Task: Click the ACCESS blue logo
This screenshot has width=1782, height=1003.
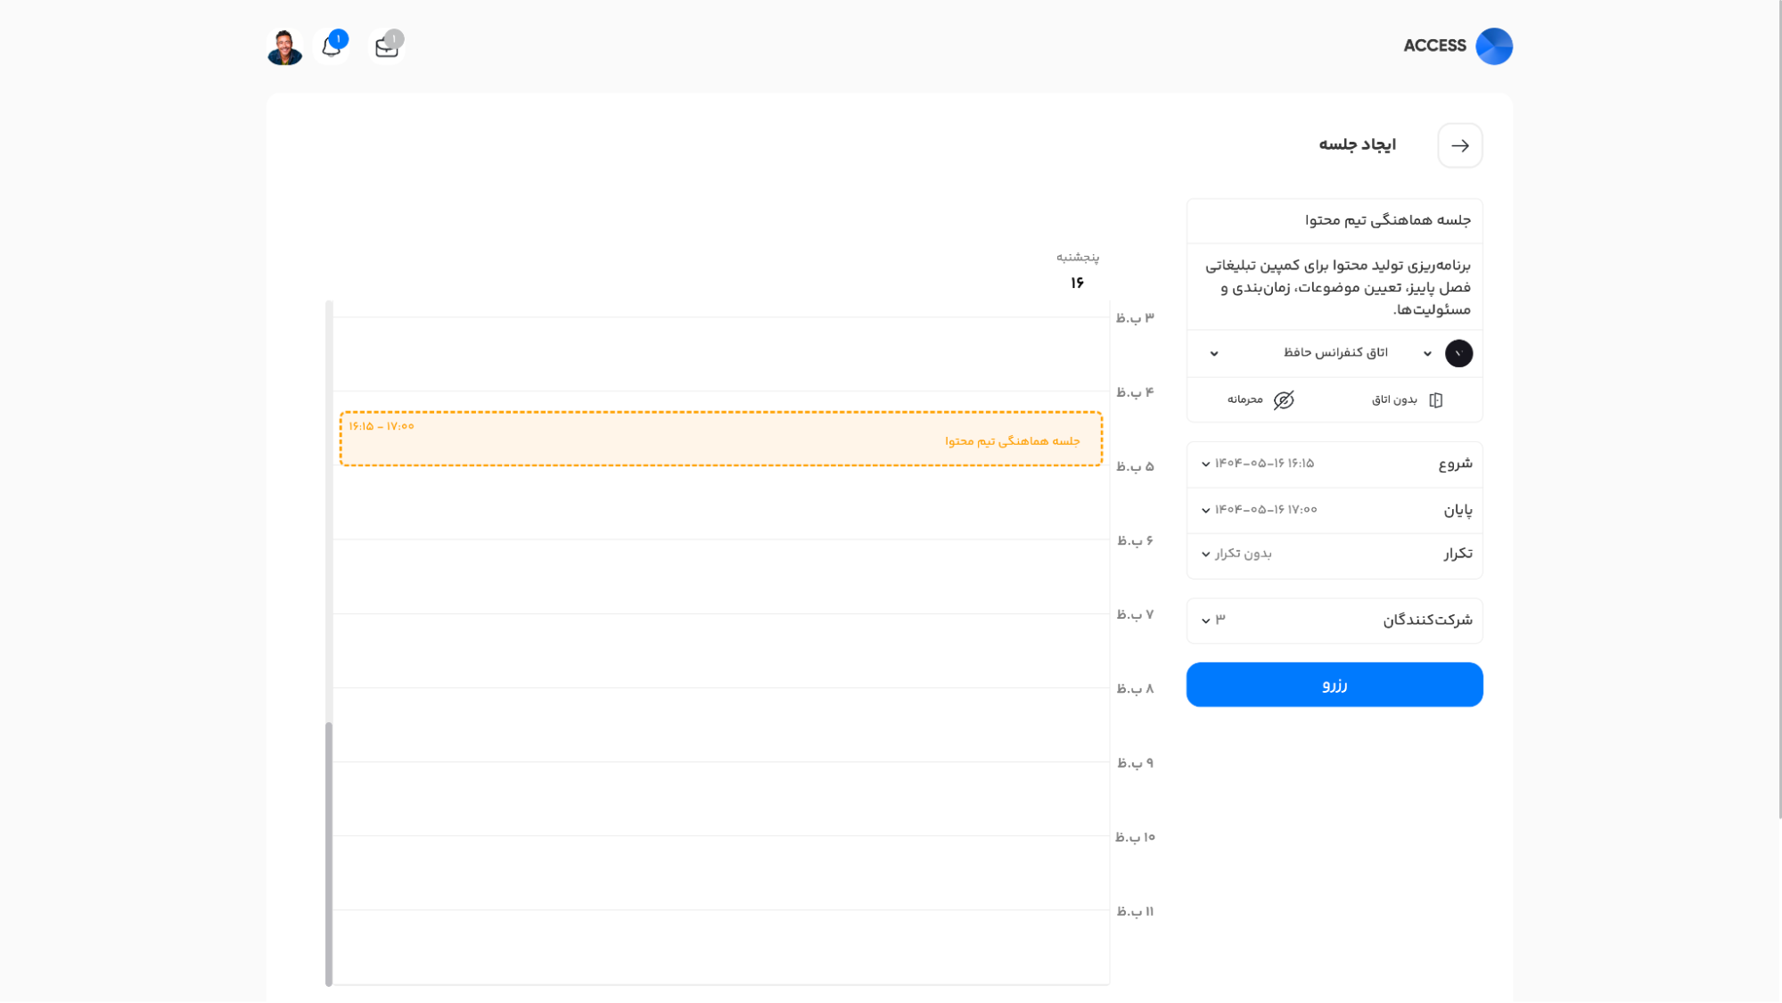Action: coord(1493,46)
